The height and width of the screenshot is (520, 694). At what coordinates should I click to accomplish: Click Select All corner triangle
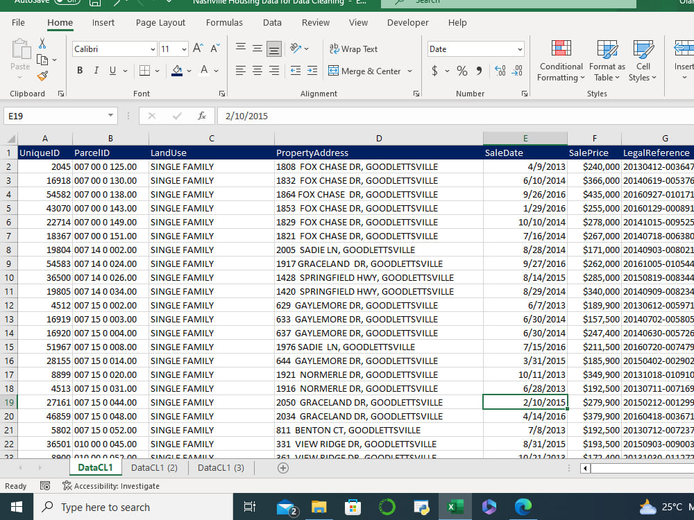click(10, 139)
